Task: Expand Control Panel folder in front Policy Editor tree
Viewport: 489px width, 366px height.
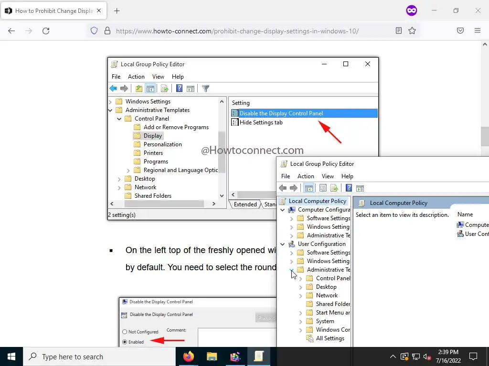Action: pyautogui.click(x=301, y=278)
